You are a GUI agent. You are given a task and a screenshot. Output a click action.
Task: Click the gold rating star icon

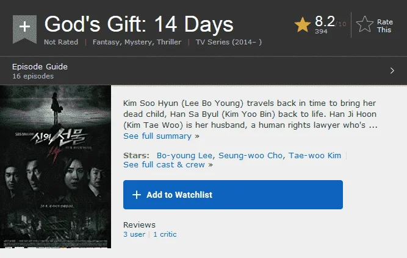(303, 24)
